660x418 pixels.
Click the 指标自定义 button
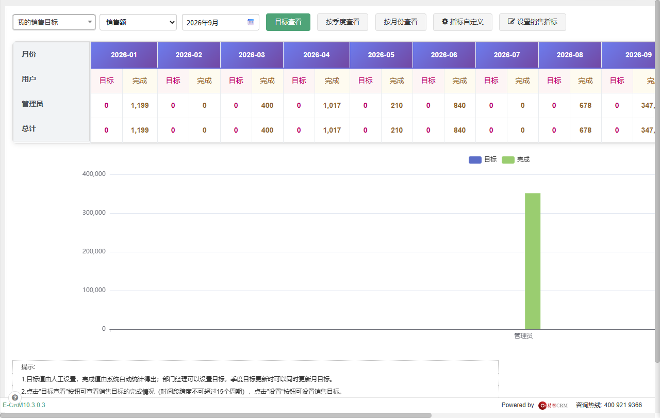click(463, 22)
